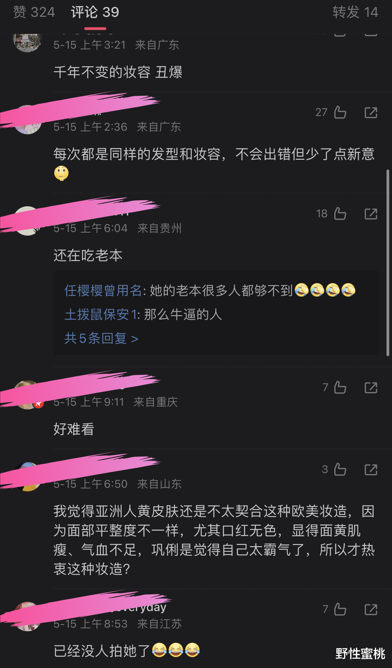The width and height of the screenshot is (392, 668).
Task: Like the comment with 27 likes
Action: (x=340, y=112)
